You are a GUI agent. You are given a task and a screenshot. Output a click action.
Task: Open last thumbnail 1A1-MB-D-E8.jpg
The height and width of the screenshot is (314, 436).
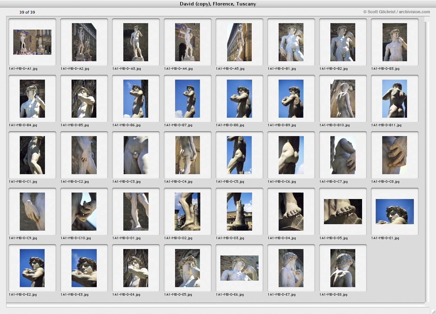(x=343, y=268)
